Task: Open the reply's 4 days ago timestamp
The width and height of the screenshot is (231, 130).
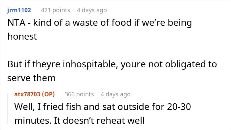Action: click(115, 94)
